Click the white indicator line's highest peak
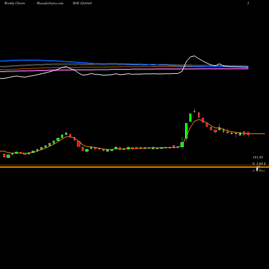 [194, 56]
